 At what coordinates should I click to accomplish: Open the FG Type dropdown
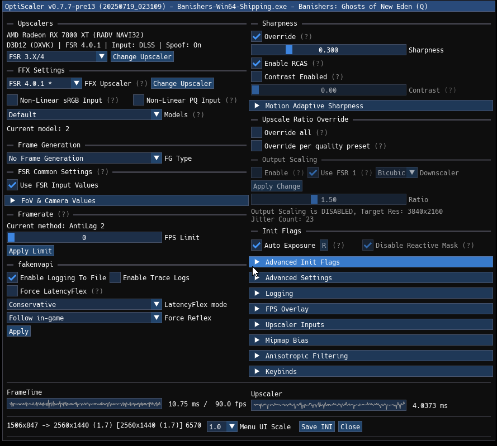coord(84,159)
